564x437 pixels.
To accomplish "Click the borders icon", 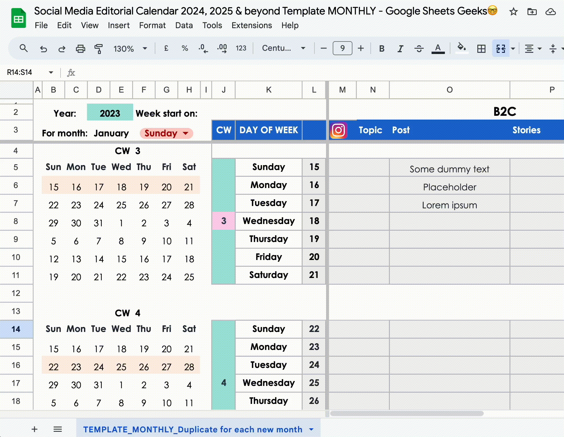I will [481, 48].
